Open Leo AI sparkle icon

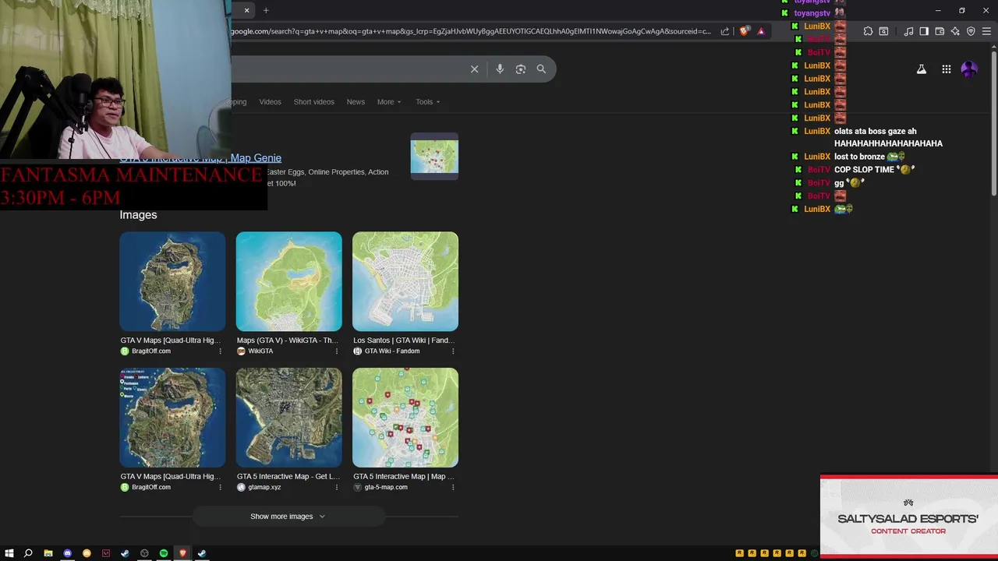(x=955, y=31)
